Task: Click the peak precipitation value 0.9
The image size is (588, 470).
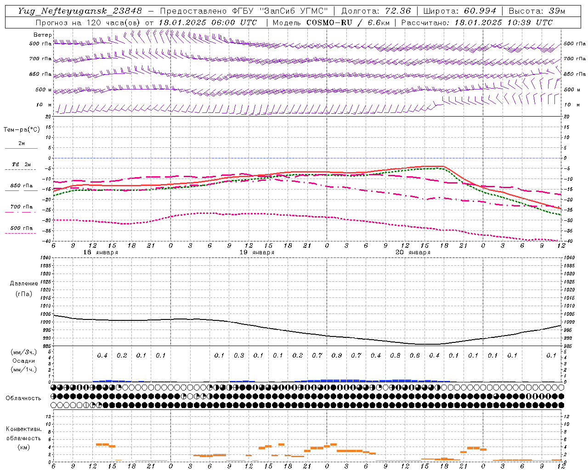Action: click(337, 355)
